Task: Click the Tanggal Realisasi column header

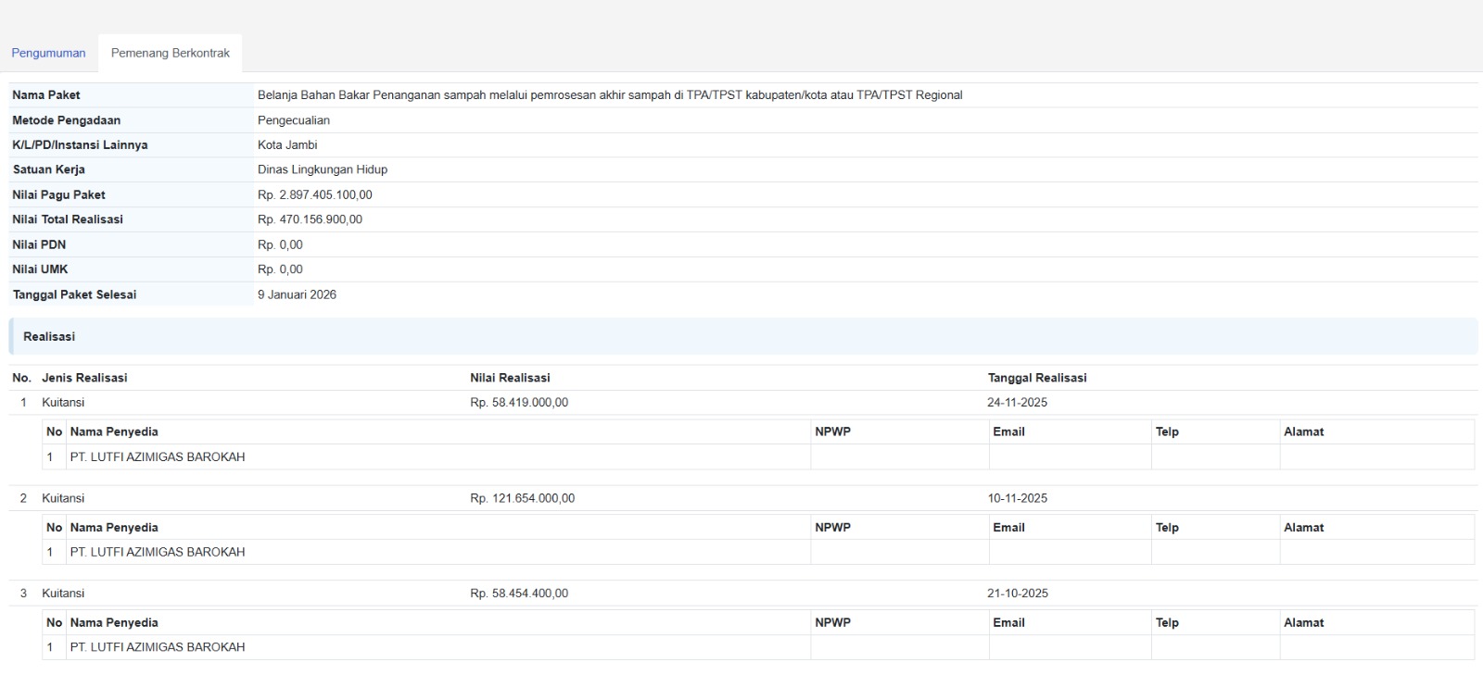Action: click(x=1036, y=379)
